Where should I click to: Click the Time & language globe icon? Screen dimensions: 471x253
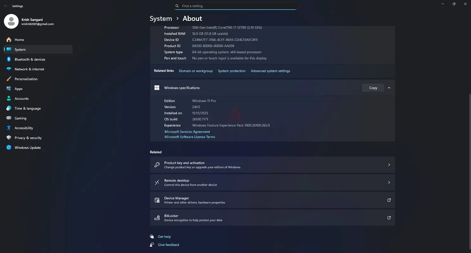(9, 108)
